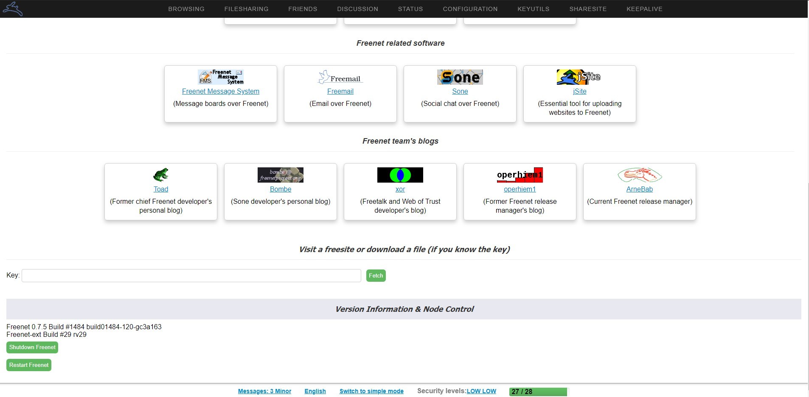
Task: Open the Sharesite menu
Action: (x=588, y=9)
